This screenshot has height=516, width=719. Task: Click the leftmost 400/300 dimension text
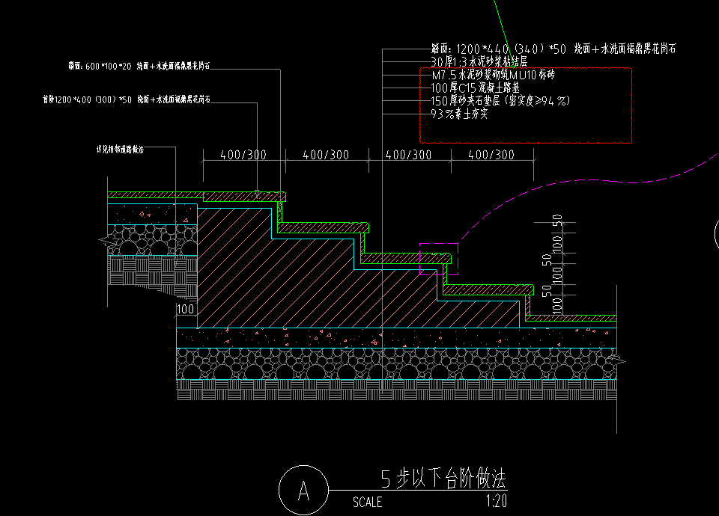[x=243, y=155]
